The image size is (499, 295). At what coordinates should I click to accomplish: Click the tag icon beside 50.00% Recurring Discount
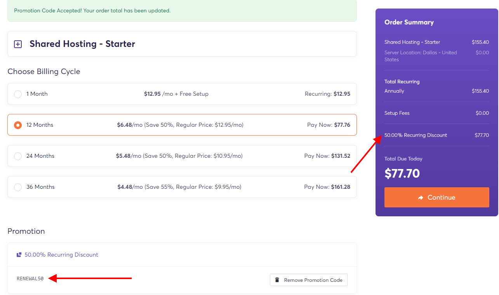click(x=19, y=255)
